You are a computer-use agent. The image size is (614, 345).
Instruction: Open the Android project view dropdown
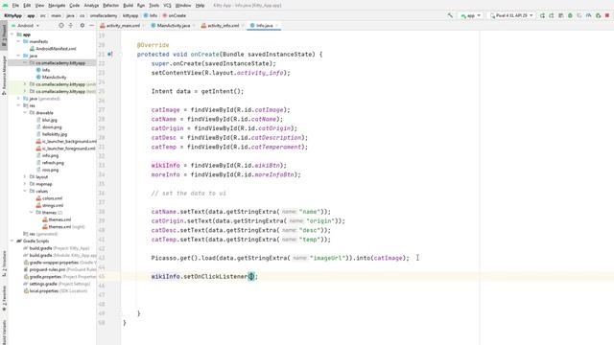(26, 26)
